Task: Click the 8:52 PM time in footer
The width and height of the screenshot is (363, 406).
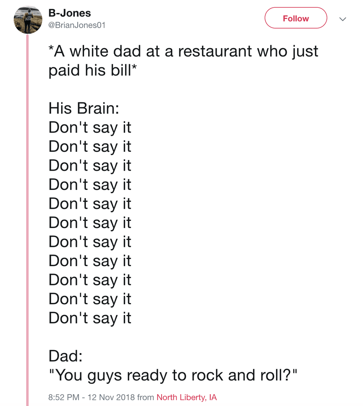Action: (x=64, y=397)
